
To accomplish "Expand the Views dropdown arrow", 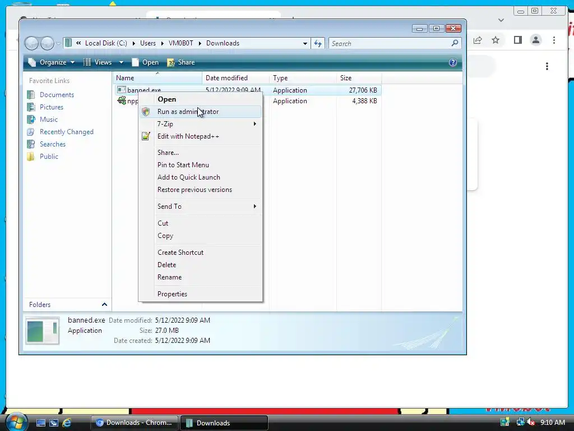I will (x=121, y=62).
